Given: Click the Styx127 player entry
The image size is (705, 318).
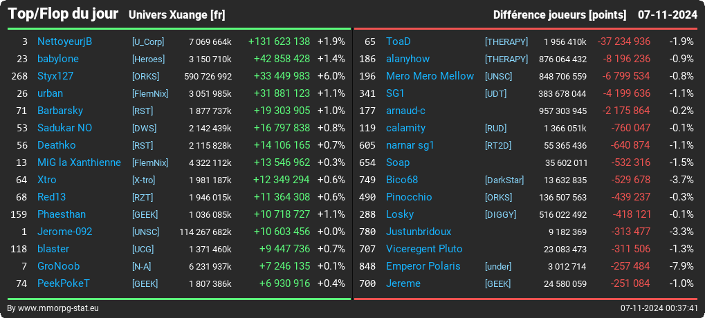Looking at the screenshot, I should click(x=55, y=76).
